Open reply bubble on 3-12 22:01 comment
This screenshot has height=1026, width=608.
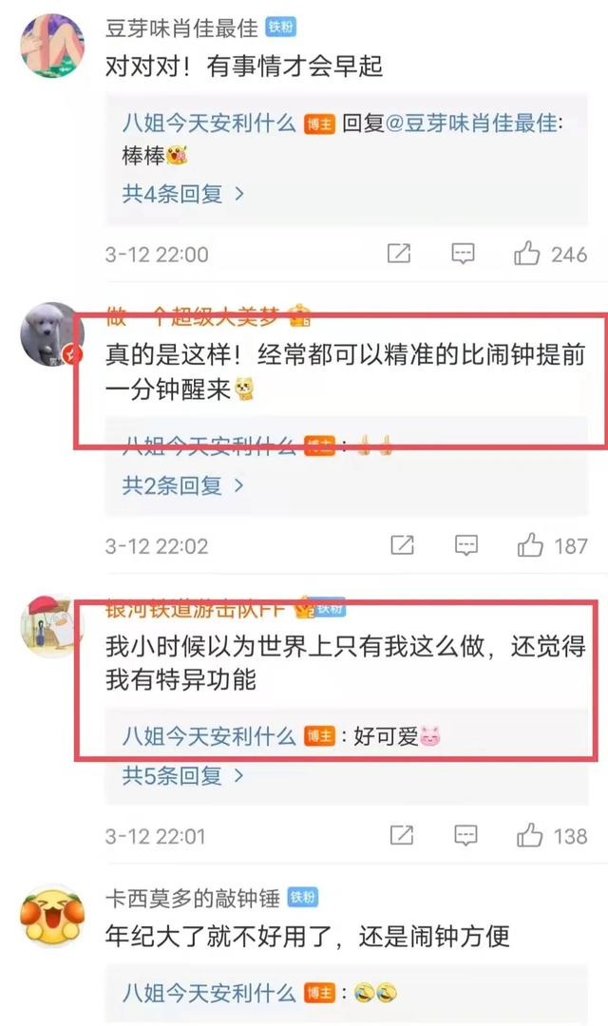click(465, 836)
